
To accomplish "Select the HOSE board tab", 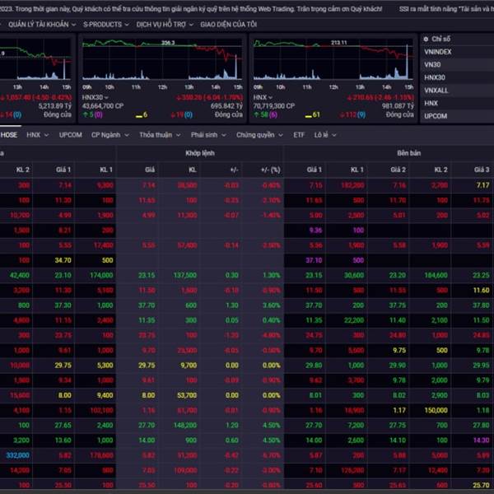I will (9, 135).
